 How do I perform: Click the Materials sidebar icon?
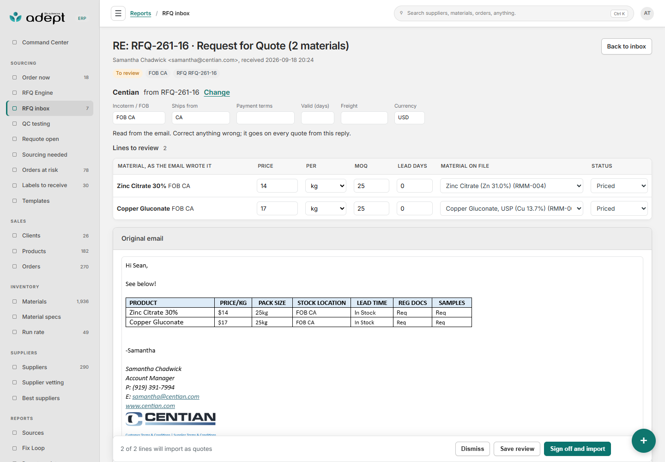click(14, 302)
